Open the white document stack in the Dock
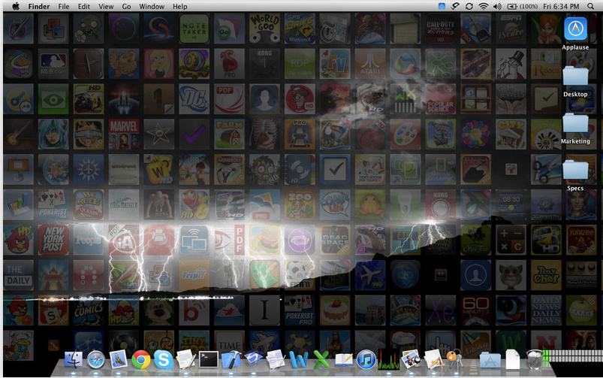Viewport: 603px width, 378px height. click(x=513, y=359)
